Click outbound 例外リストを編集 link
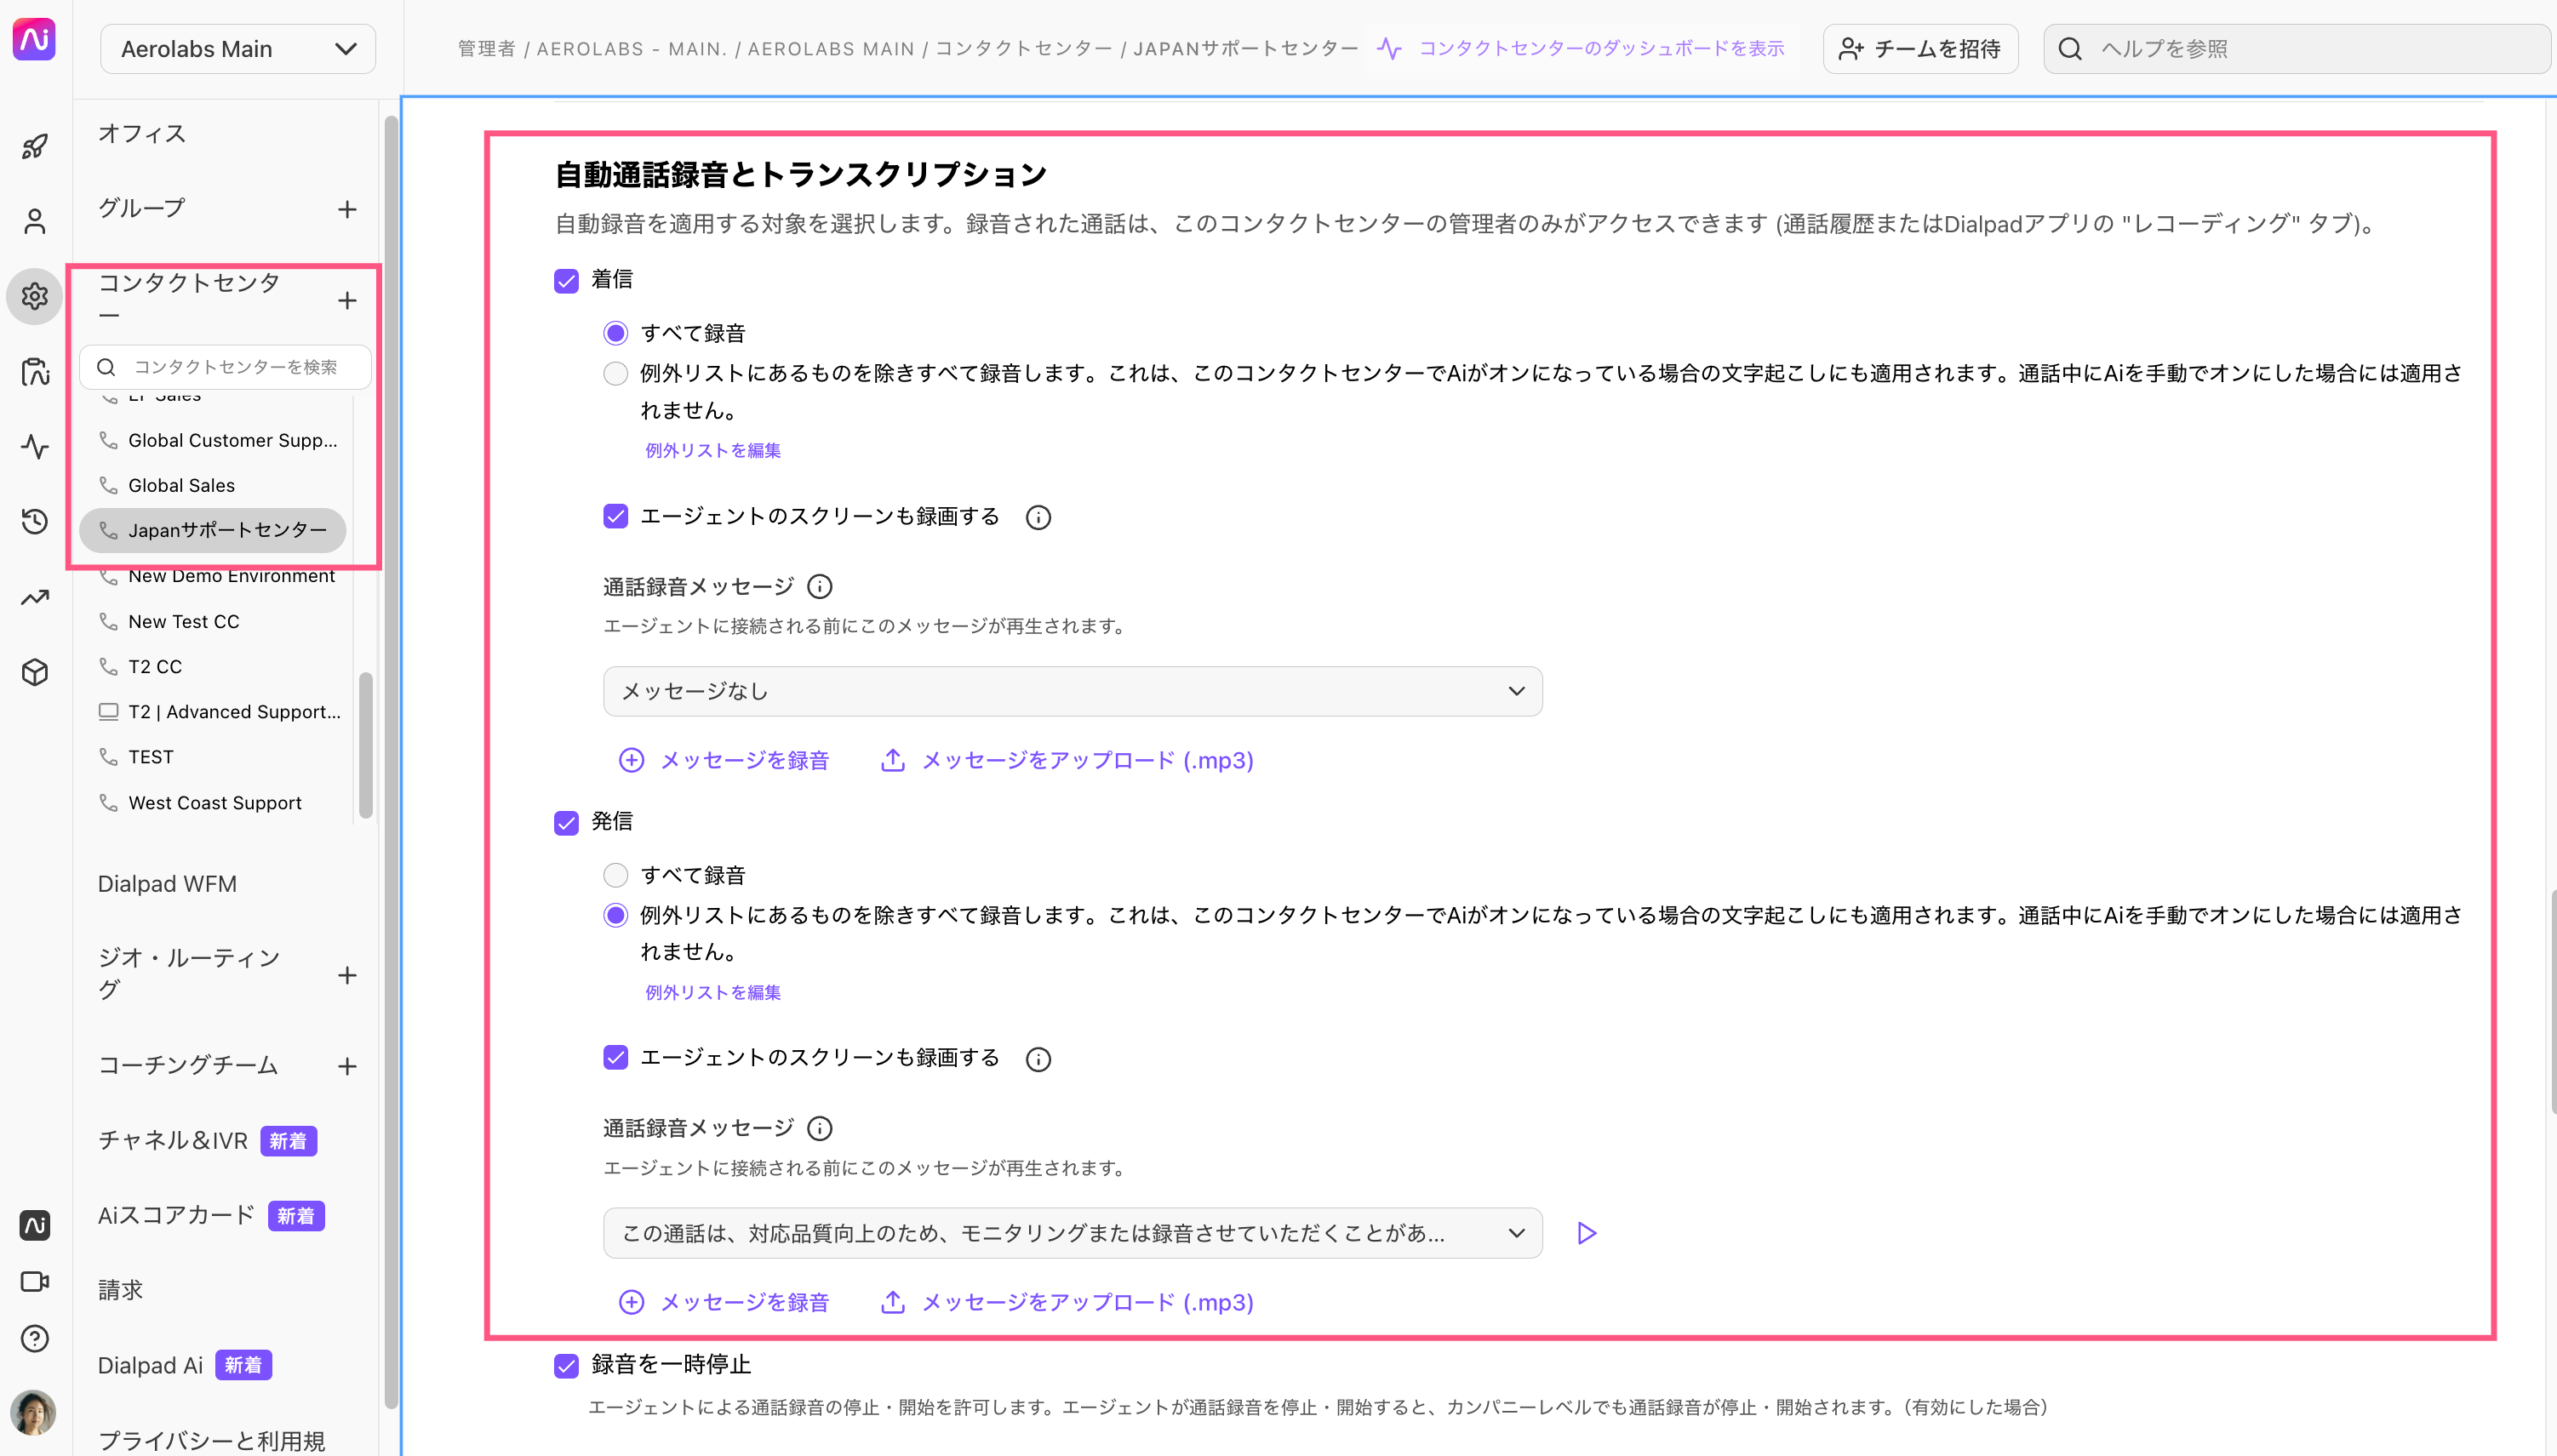Screen dimensions: 2557x1456 tap(713, 992)
